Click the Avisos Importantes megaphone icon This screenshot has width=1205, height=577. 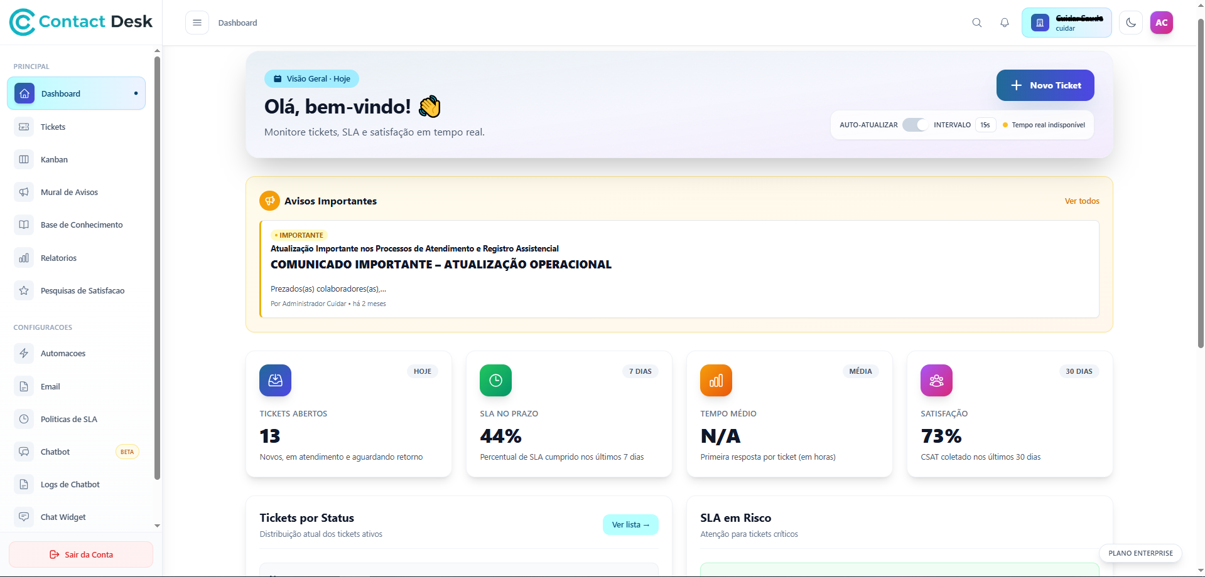269,201
